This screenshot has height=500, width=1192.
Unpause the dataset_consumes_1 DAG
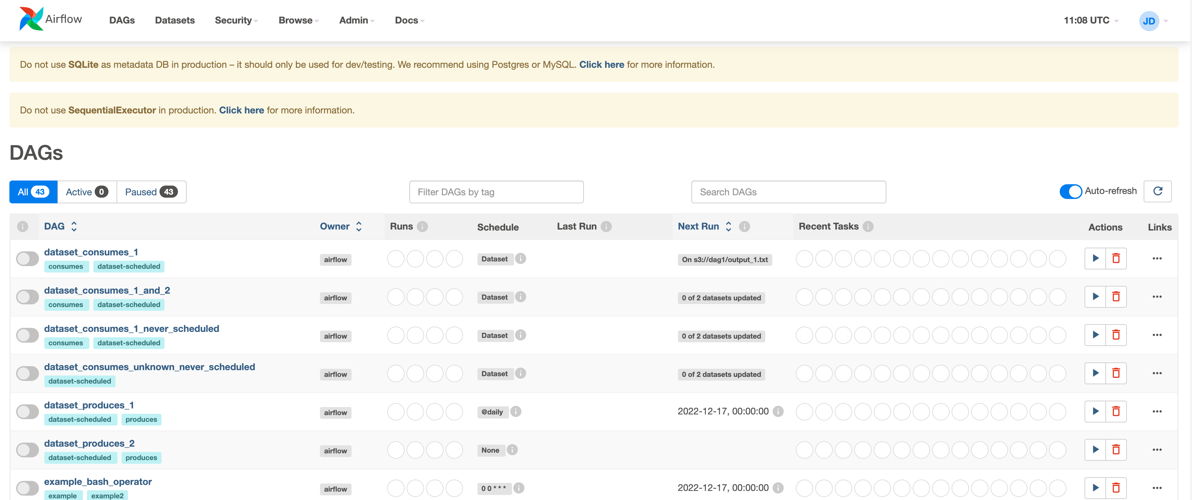[x=27, y=258]
